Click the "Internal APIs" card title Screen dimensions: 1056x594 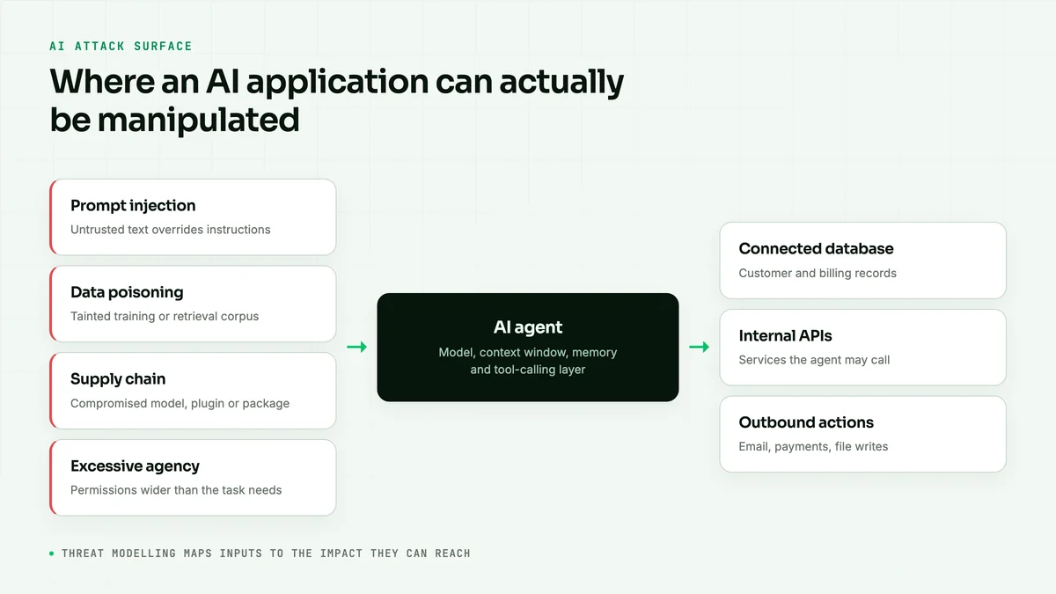tap(785, 336)
